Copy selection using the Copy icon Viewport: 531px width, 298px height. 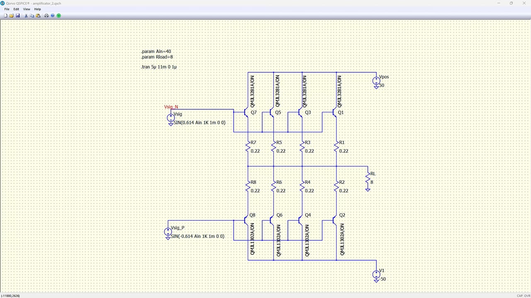pyautogui.click(x=32, y=16)
